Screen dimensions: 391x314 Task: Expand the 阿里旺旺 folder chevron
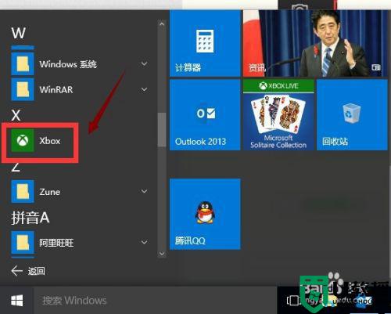point(144,242)
